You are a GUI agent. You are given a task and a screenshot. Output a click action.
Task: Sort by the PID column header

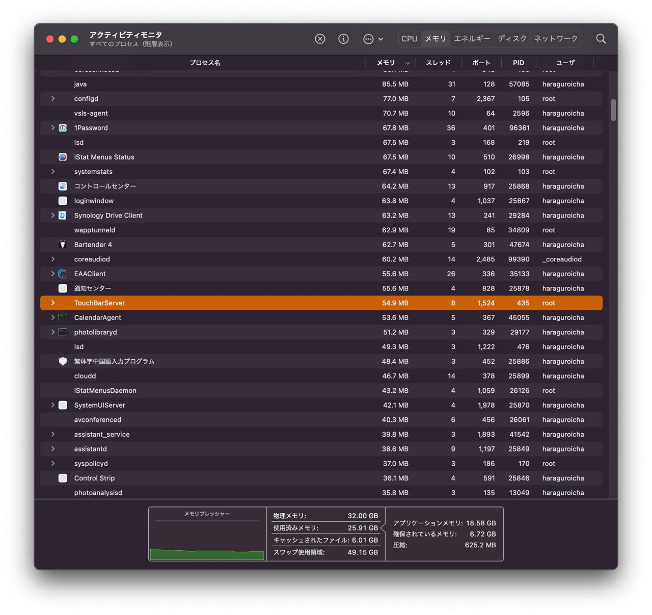[519, 63]
